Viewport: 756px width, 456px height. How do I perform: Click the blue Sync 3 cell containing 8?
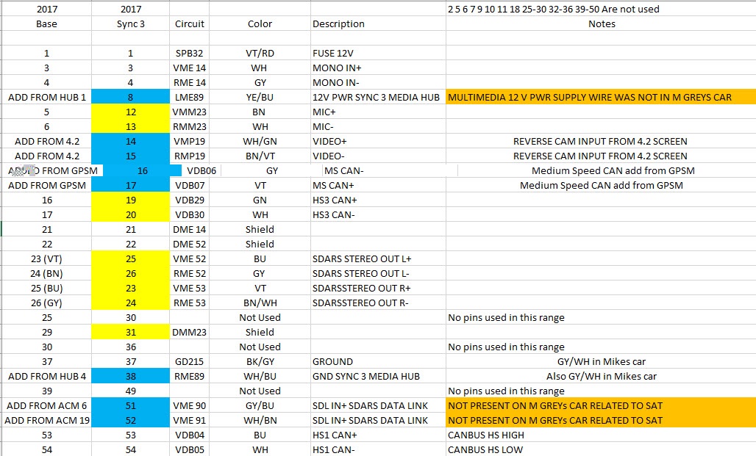(130, 97)
